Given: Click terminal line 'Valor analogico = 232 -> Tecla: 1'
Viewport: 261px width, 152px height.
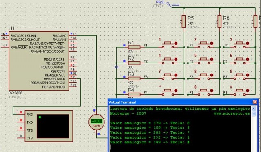Looking at the screenshot, I should 150,137.
